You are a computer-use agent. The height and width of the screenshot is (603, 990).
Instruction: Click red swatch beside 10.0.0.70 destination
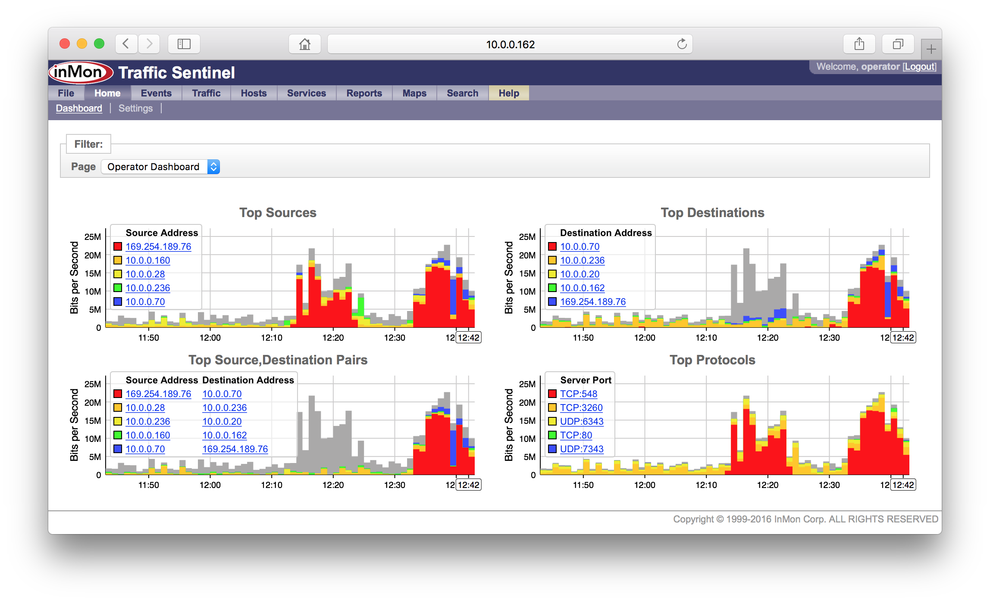pos(552,246)
